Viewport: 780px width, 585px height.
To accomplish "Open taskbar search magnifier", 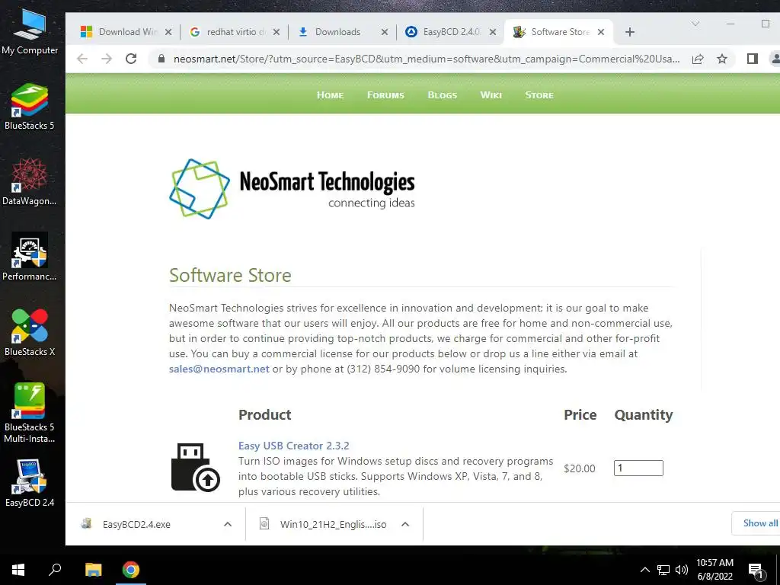I will click(x=55, y=570).
